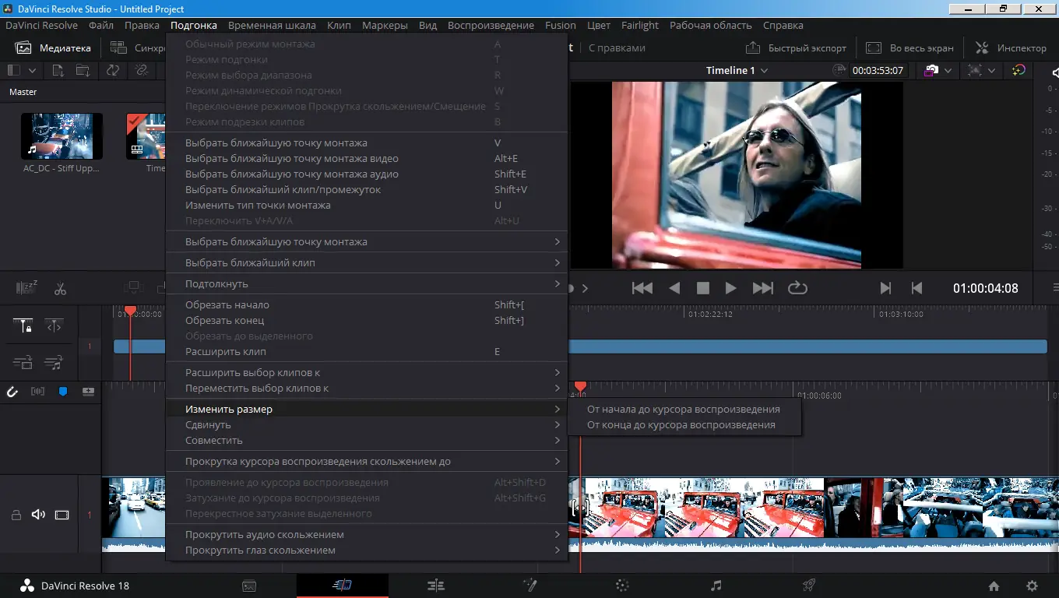Viewport: 1059px width, 598px height.
Task: Select the razor blade cut icon
Action: 60,288
